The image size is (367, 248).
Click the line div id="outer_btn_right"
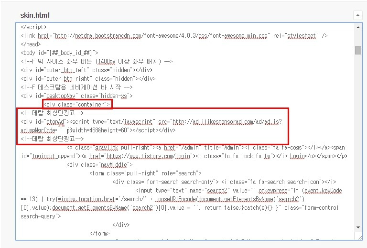pos(88,79)
